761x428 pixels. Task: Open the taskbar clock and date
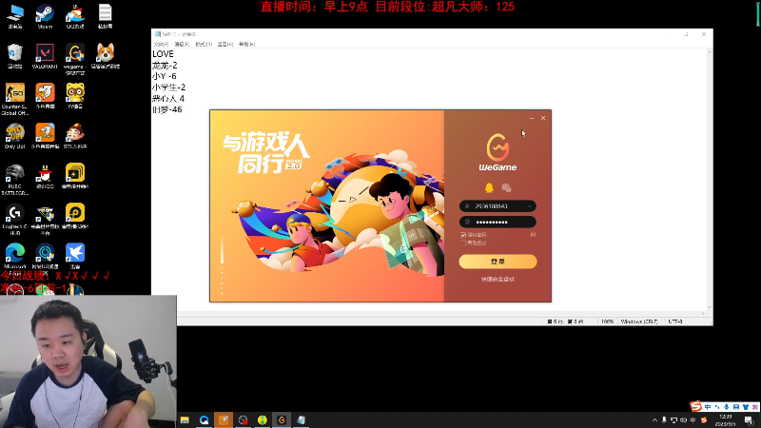(726, 420)
